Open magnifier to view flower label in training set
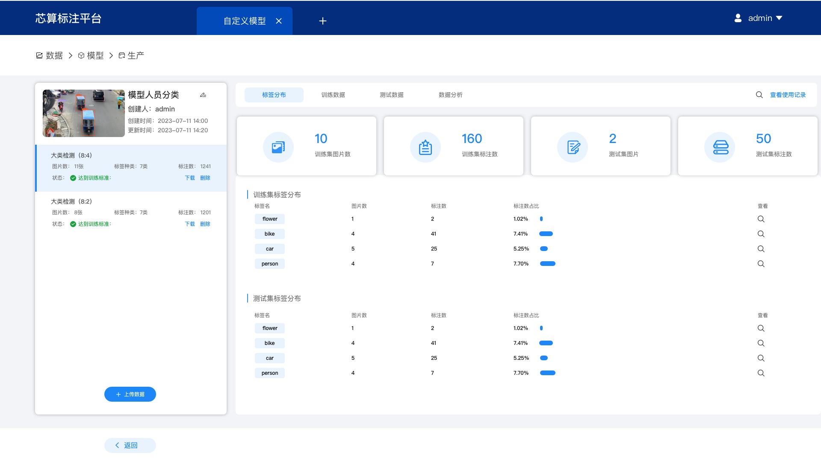Screen dimensions: 821x461 pyautogui.click(x=761, y=219)
